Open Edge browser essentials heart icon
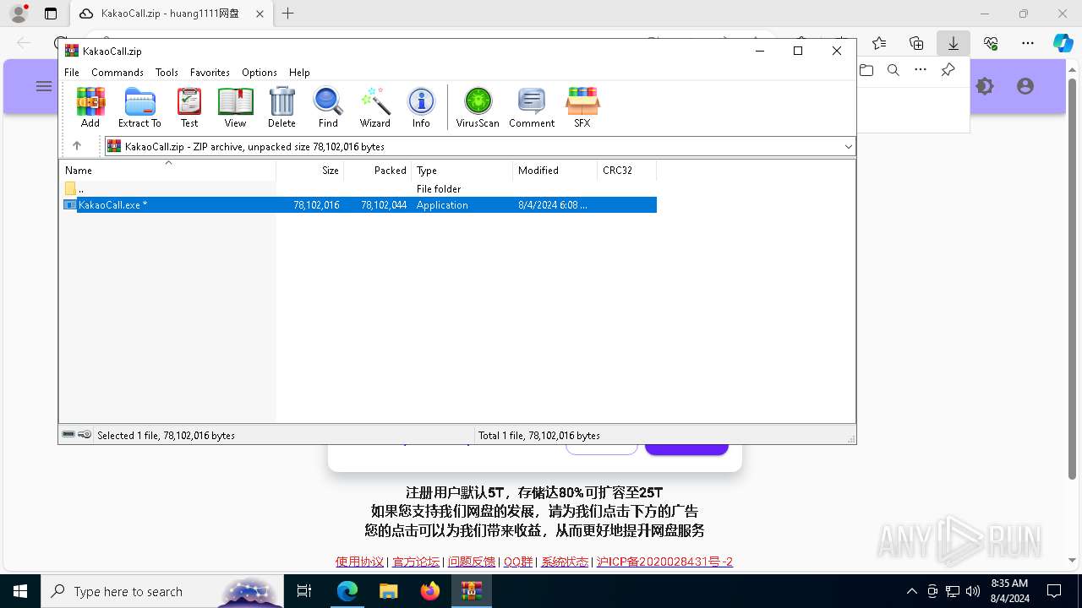The image size is (1082, 608). tap(991, 43)
